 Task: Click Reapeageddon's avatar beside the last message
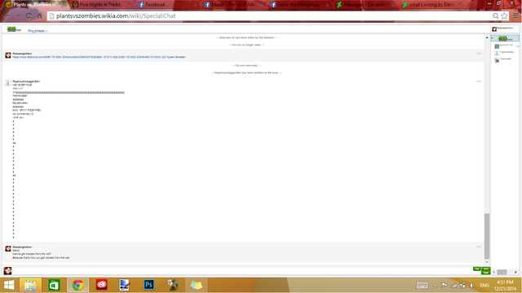point(8,248)
